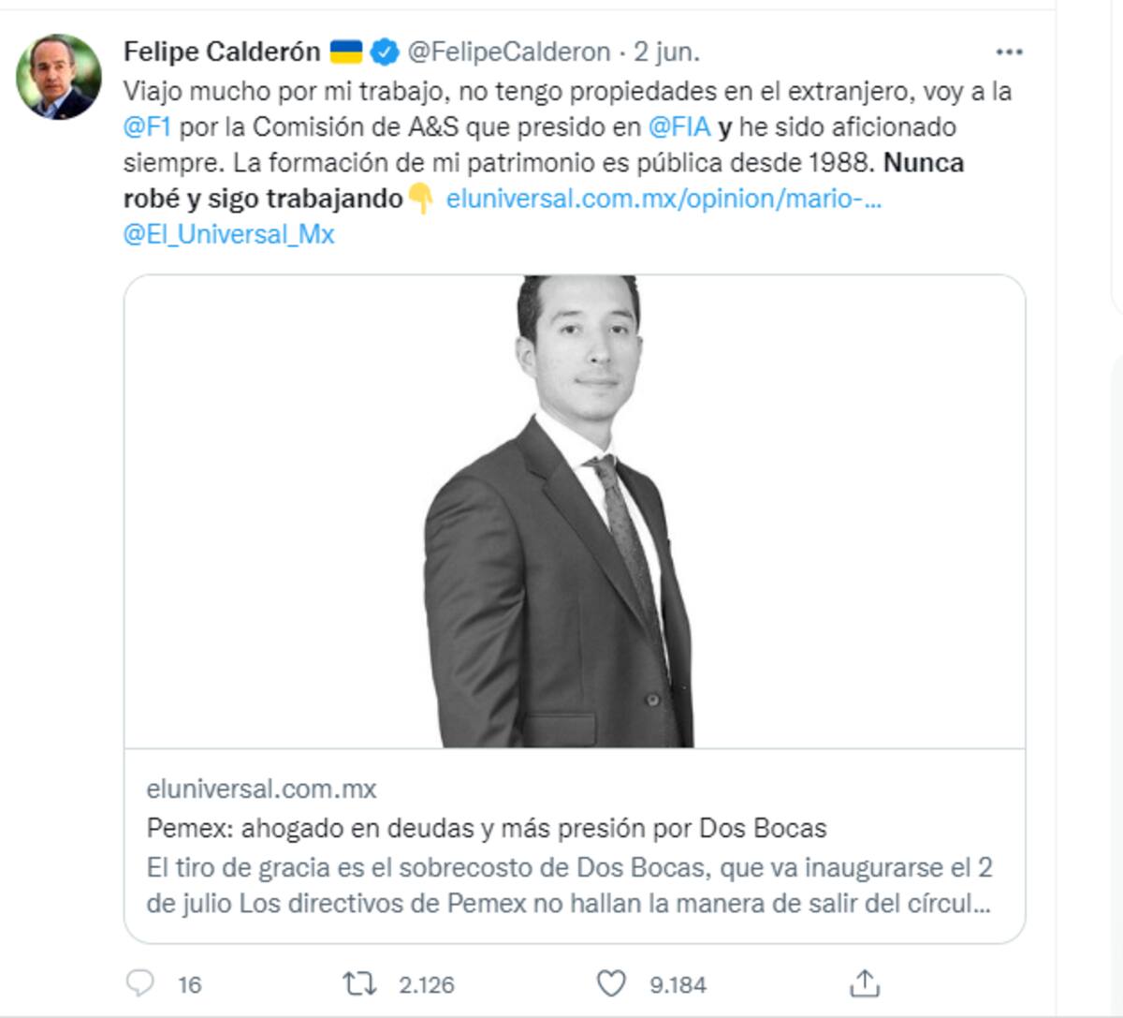Image resolution: width=1123 pixels, height=1018 pixels.
Task: Click the Pemex: ahogado en deudas headline
Action: coord(487,828)
